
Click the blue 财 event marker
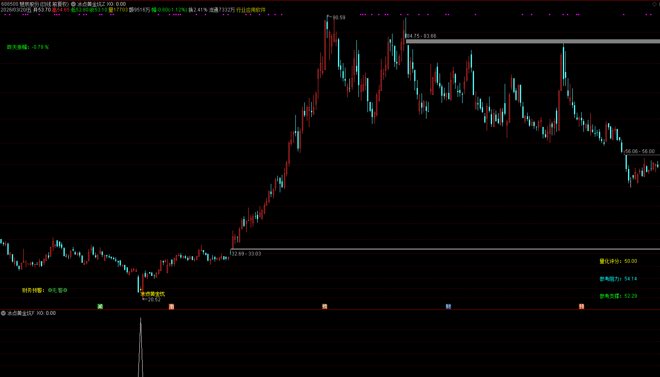click(448, 307)
